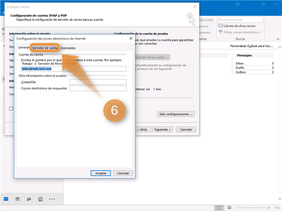
Task: Switch to the General tab
Action: point(23,47)
